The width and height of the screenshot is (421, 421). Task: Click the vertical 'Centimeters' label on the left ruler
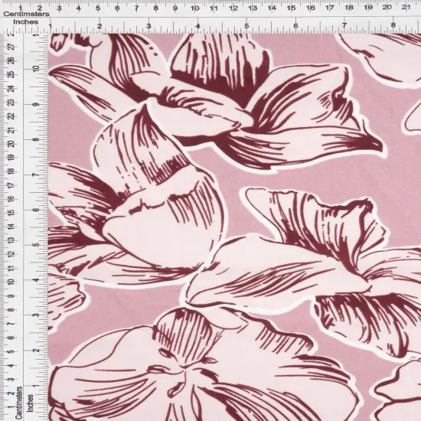coord(18,402)
